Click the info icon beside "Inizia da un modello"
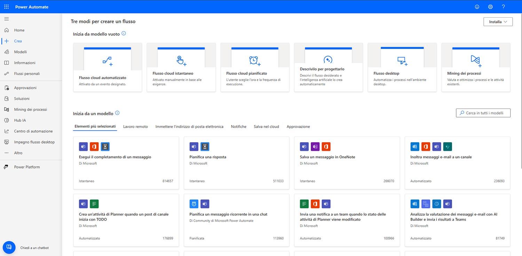Image resolution: width=522 pixels, height=256 pixels. [x=117, y=113]
